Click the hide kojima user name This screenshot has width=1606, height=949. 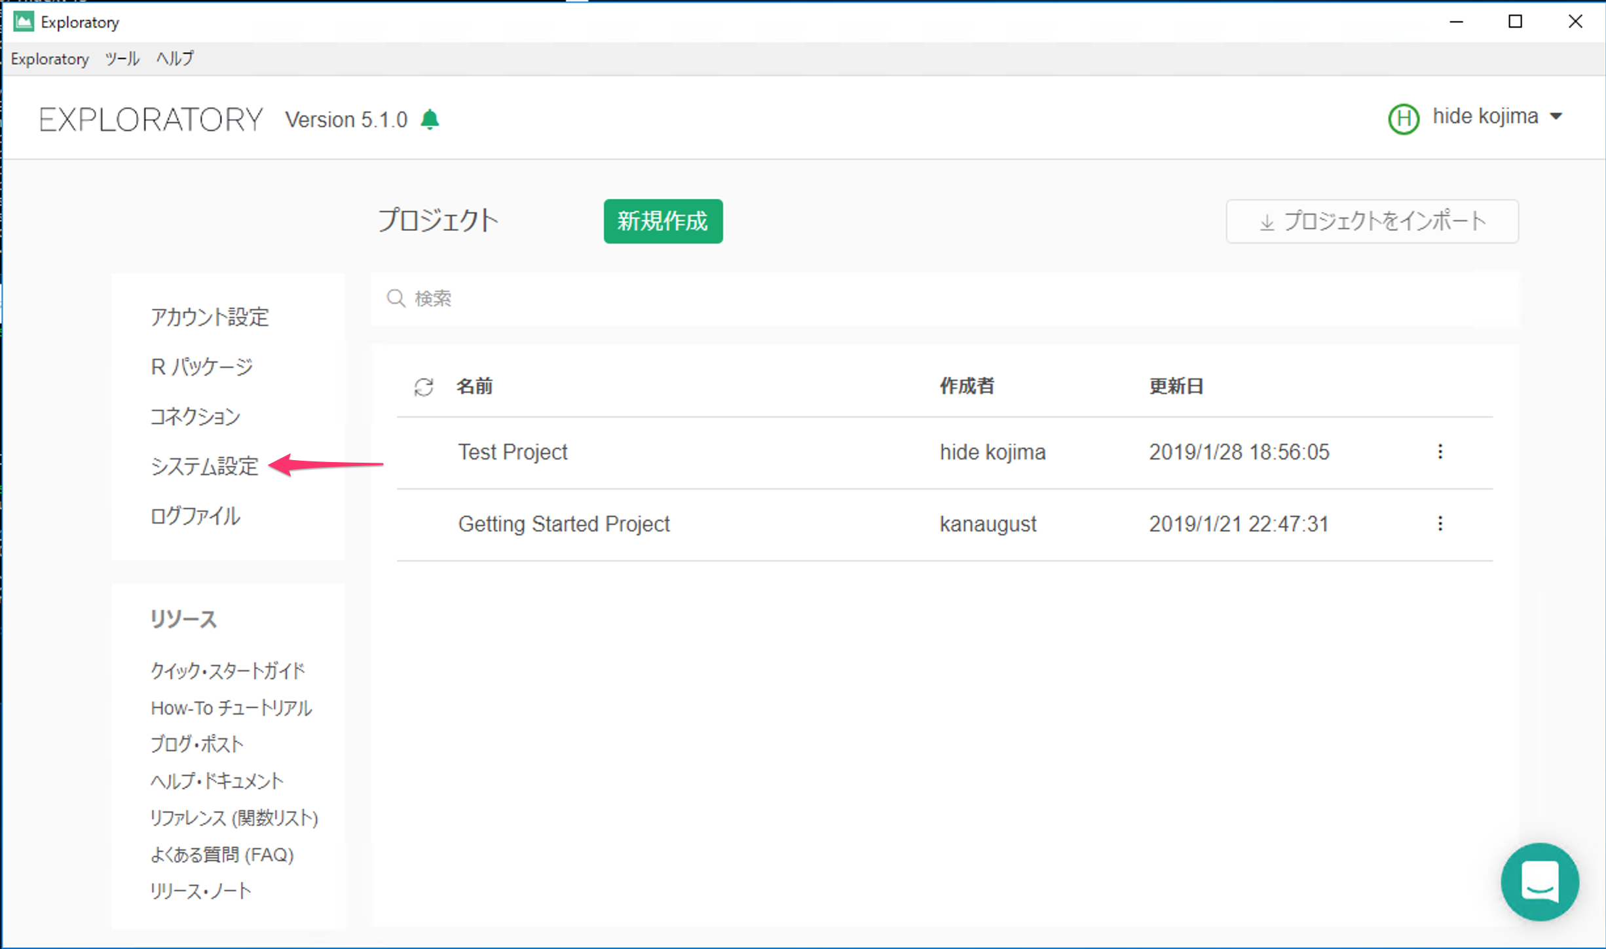[x=1485, y=116]
